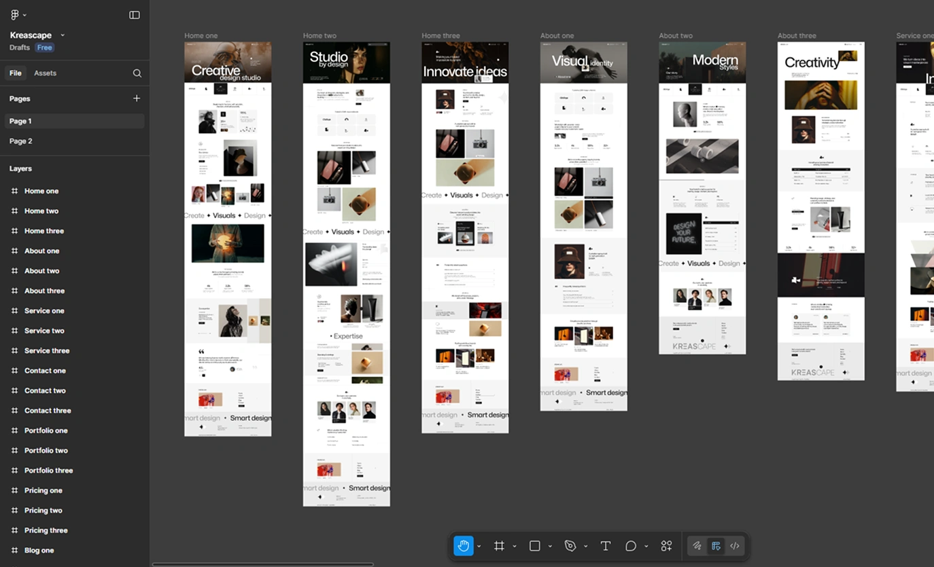Add a new page with plus icon
Viewport: 934px width, 567px height.
click(x=137, y=98)
